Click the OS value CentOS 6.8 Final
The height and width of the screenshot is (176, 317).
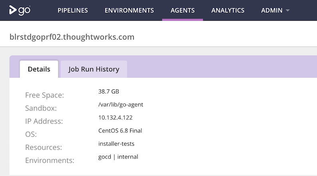[120, 131]
